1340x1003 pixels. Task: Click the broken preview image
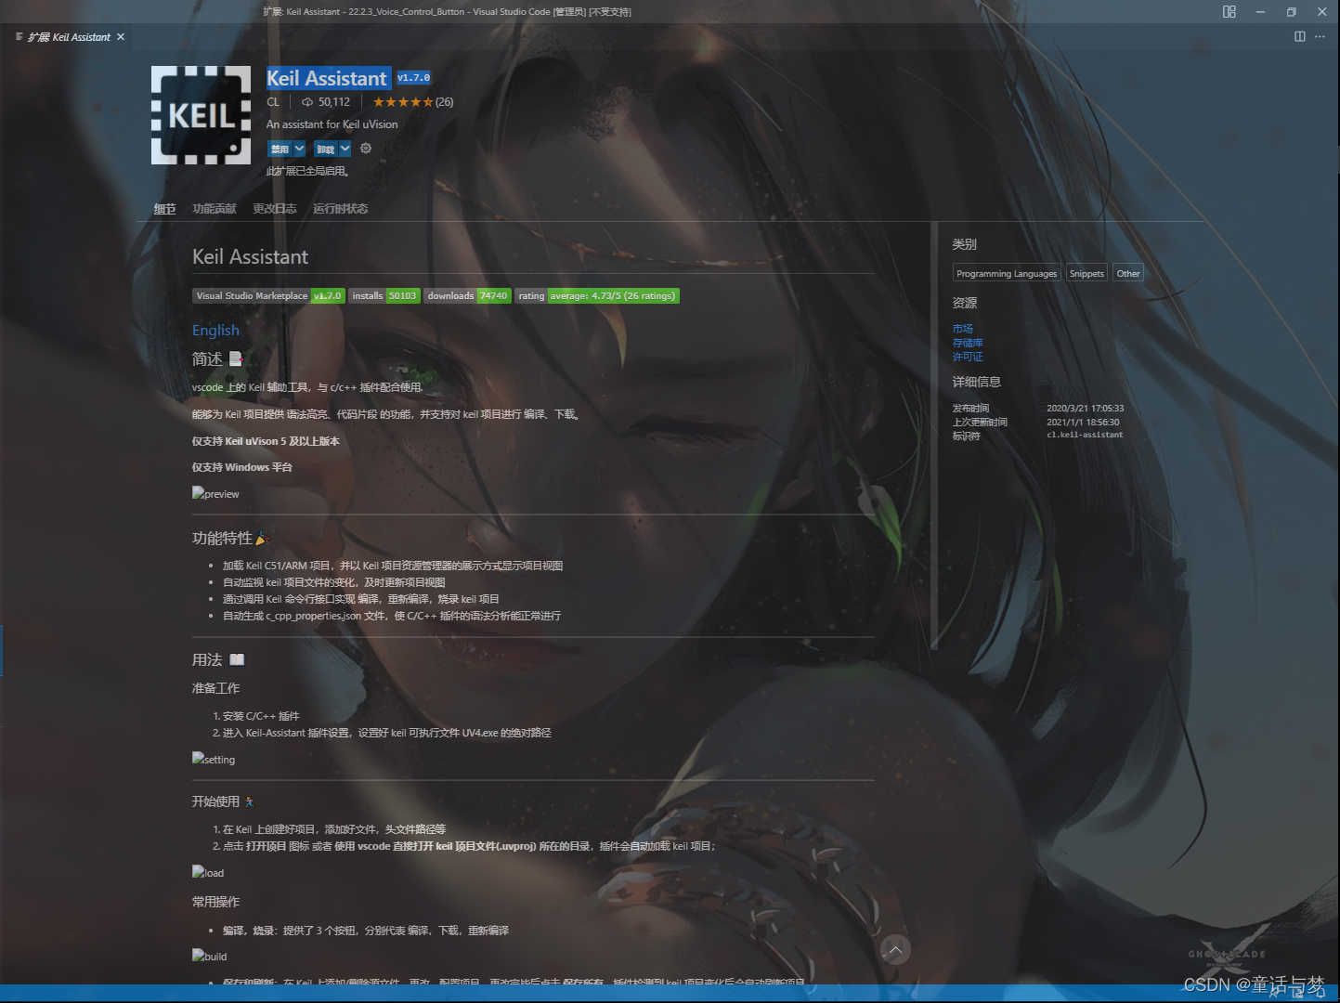215,493
